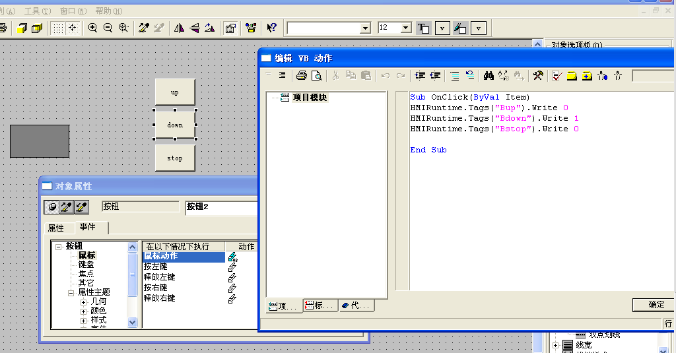Viewport: 676px width, 353px height.
Task: Click the stop button on canvas
Action: [175, 158]
